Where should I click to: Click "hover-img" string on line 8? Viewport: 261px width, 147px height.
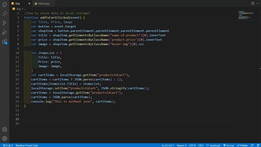120,44
